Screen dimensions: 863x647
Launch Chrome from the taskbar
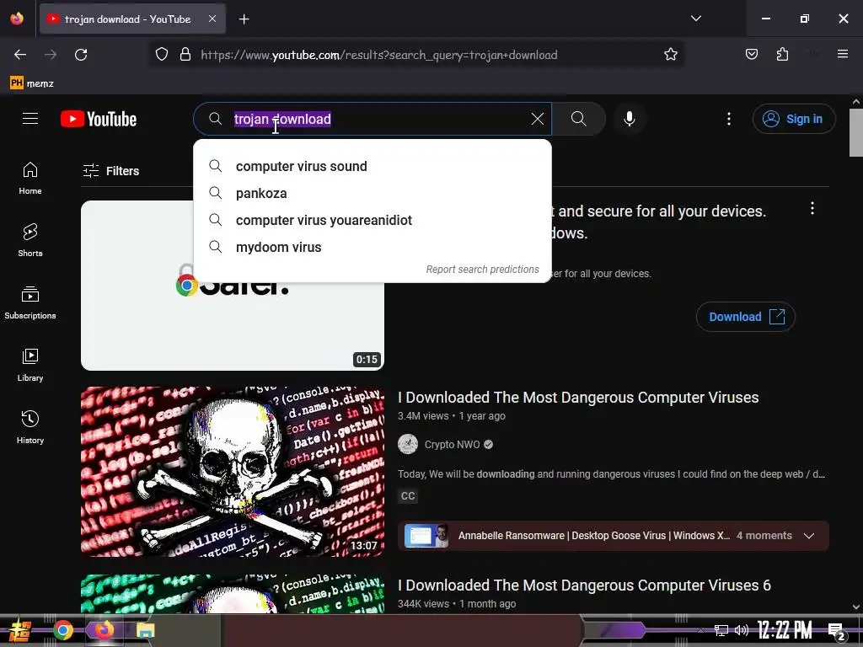click(62, 630)
